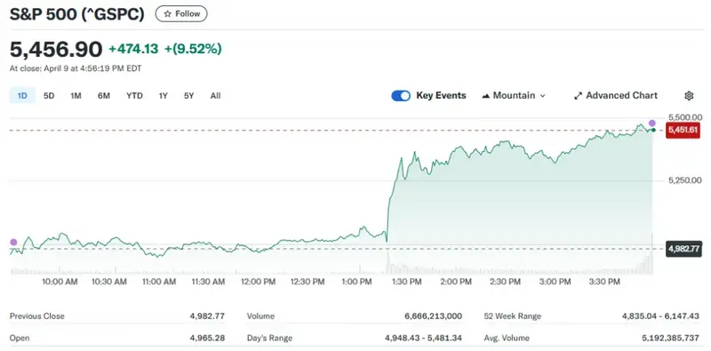
Task: Select the 5D range tab
Action: pos(49,96)
